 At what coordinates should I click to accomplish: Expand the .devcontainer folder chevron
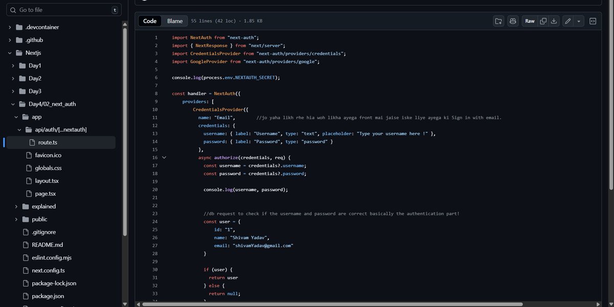pos(10,27)
